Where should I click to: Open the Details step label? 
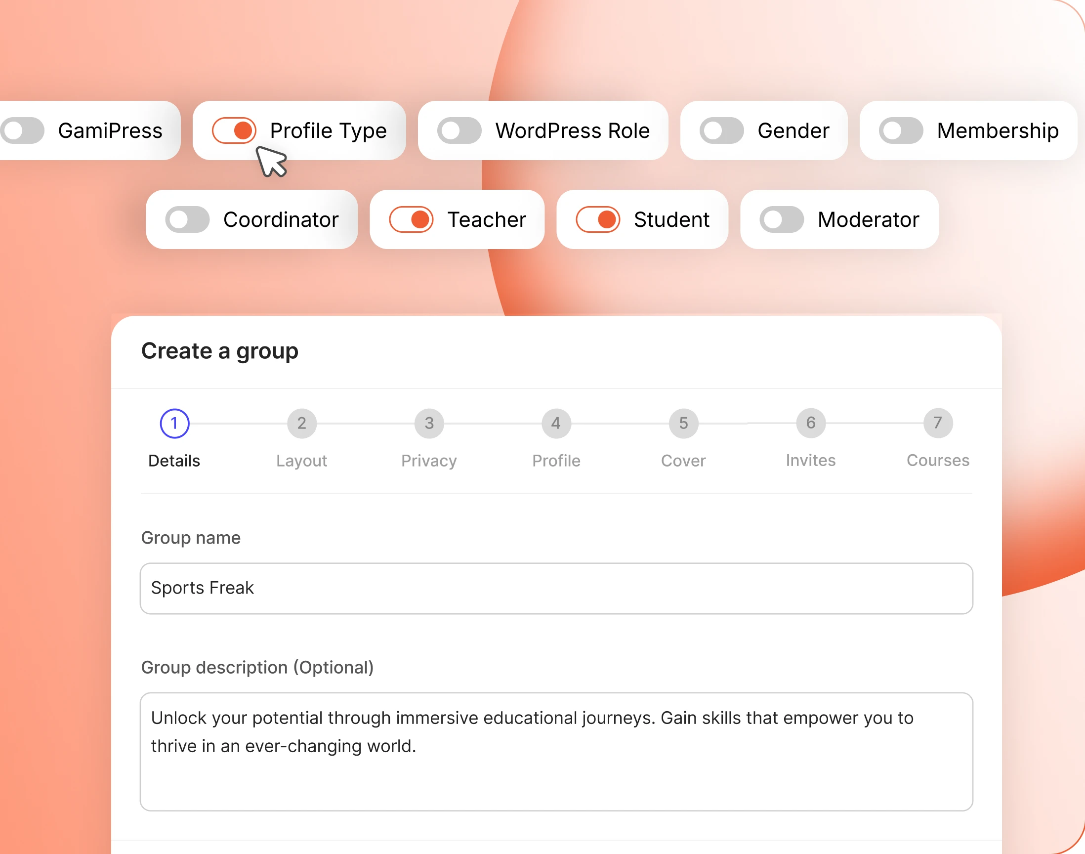[174, 461]
